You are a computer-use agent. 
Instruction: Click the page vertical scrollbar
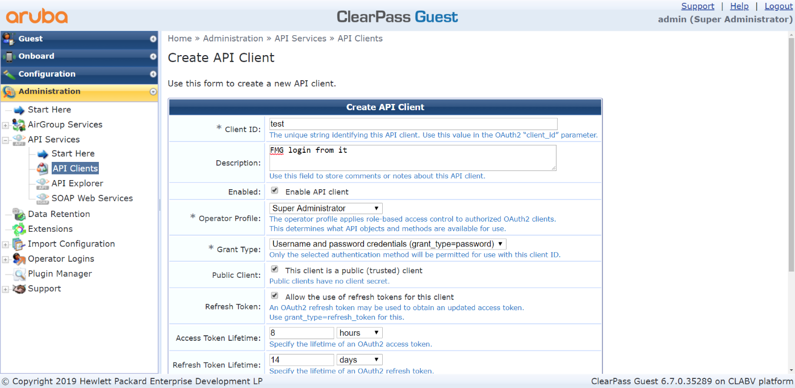pyautogui.click(x=790, y=153)
